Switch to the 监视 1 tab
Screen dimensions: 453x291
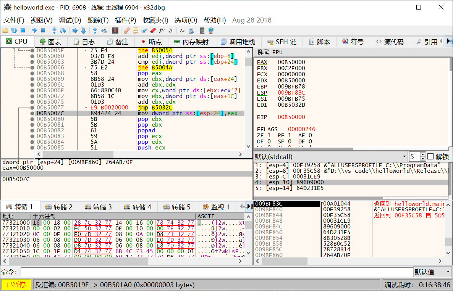coord(216,207)
